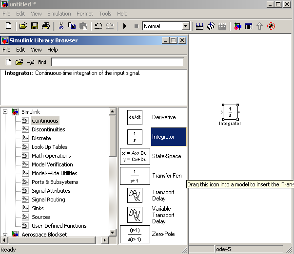The image size is (294, 254).
Task: Select the Math Operations library
Action: coord(51,156)
